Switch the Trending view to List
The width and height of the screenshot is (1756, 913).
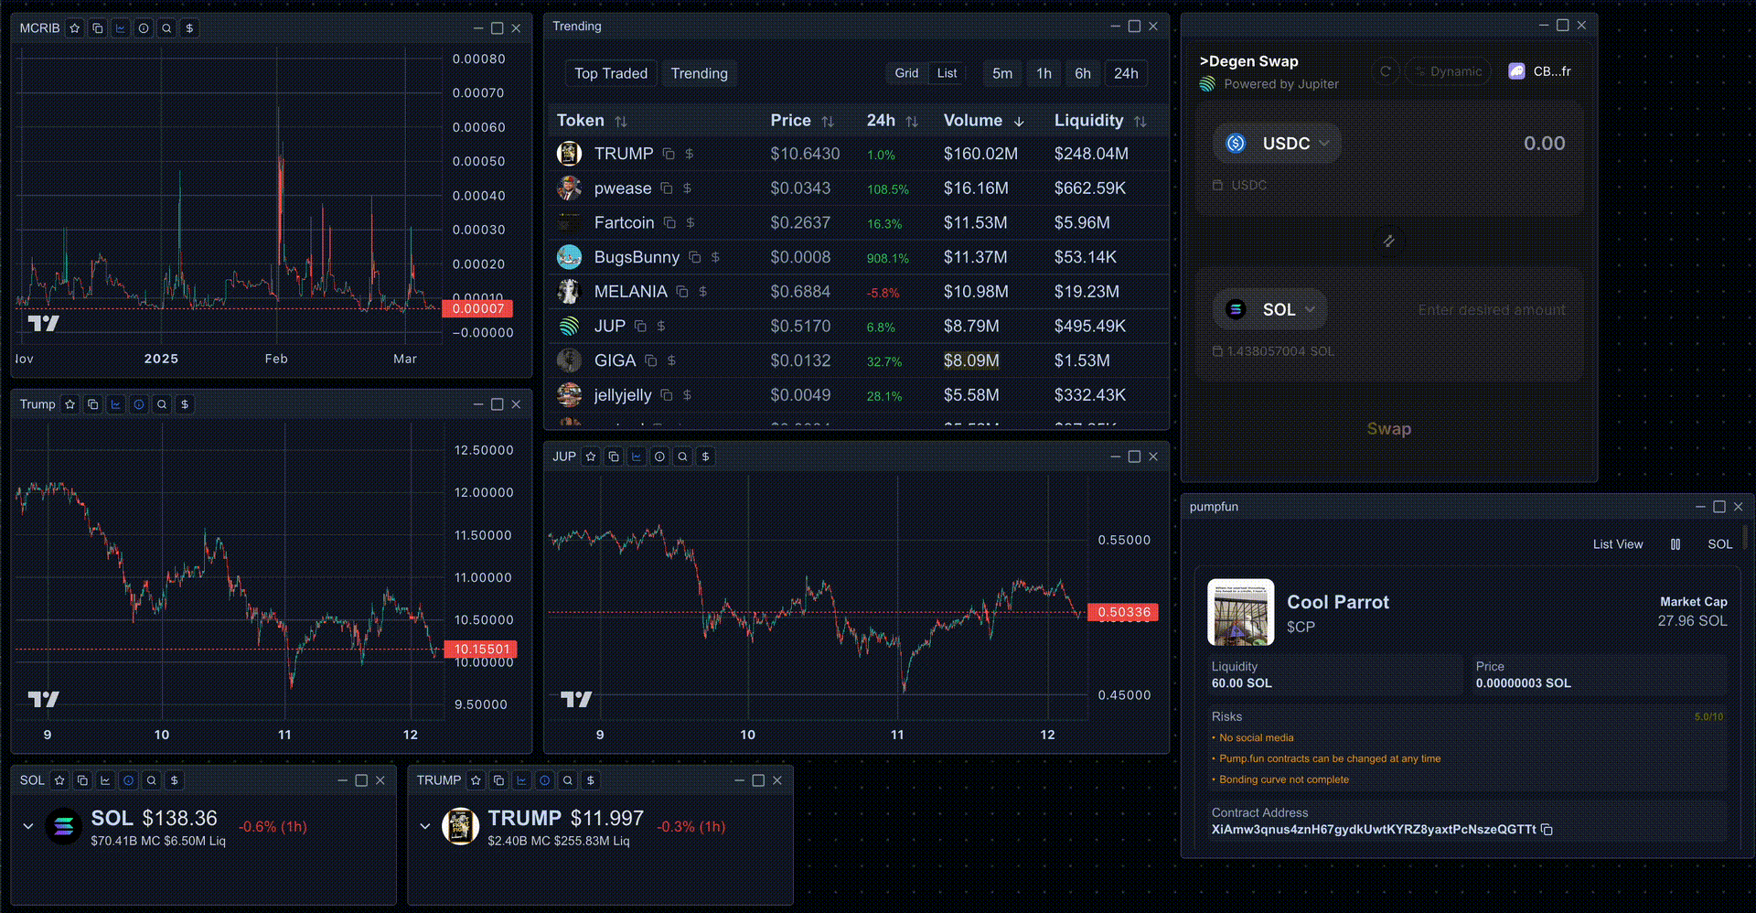[948, 73]
